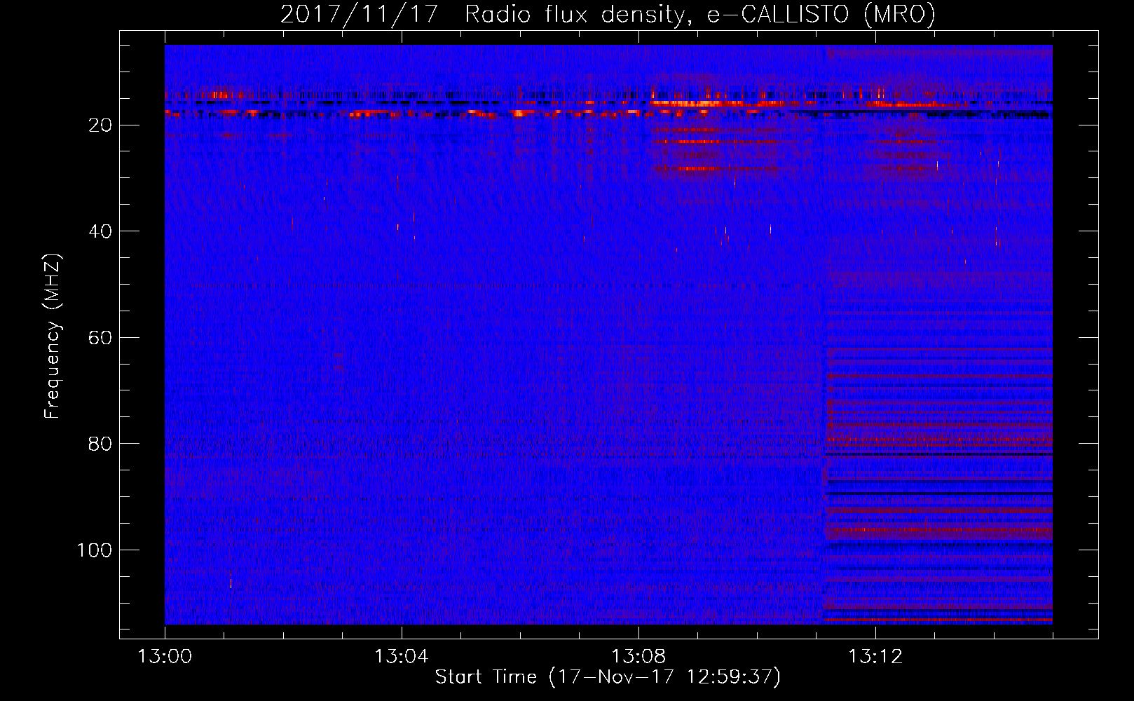
Task: Click the "Start Time (17-Nov-17 12:59:37)" label
Action: point(608,677)
